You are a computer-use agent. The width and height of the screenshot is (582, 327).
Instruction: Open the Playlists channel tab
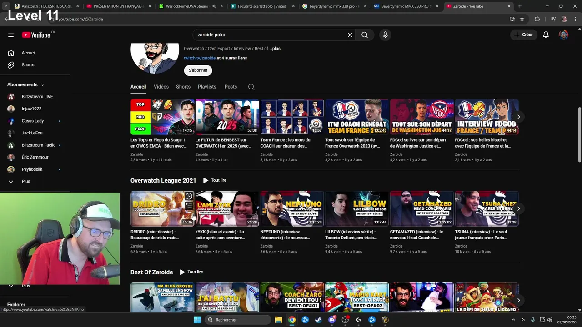pyautogui.click(x=207, y=87)
